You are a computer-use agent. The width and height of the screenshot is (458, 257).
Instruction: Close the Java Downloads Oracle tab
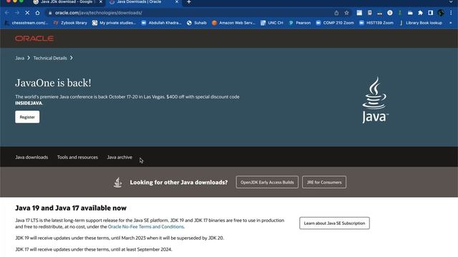(177, 2)
